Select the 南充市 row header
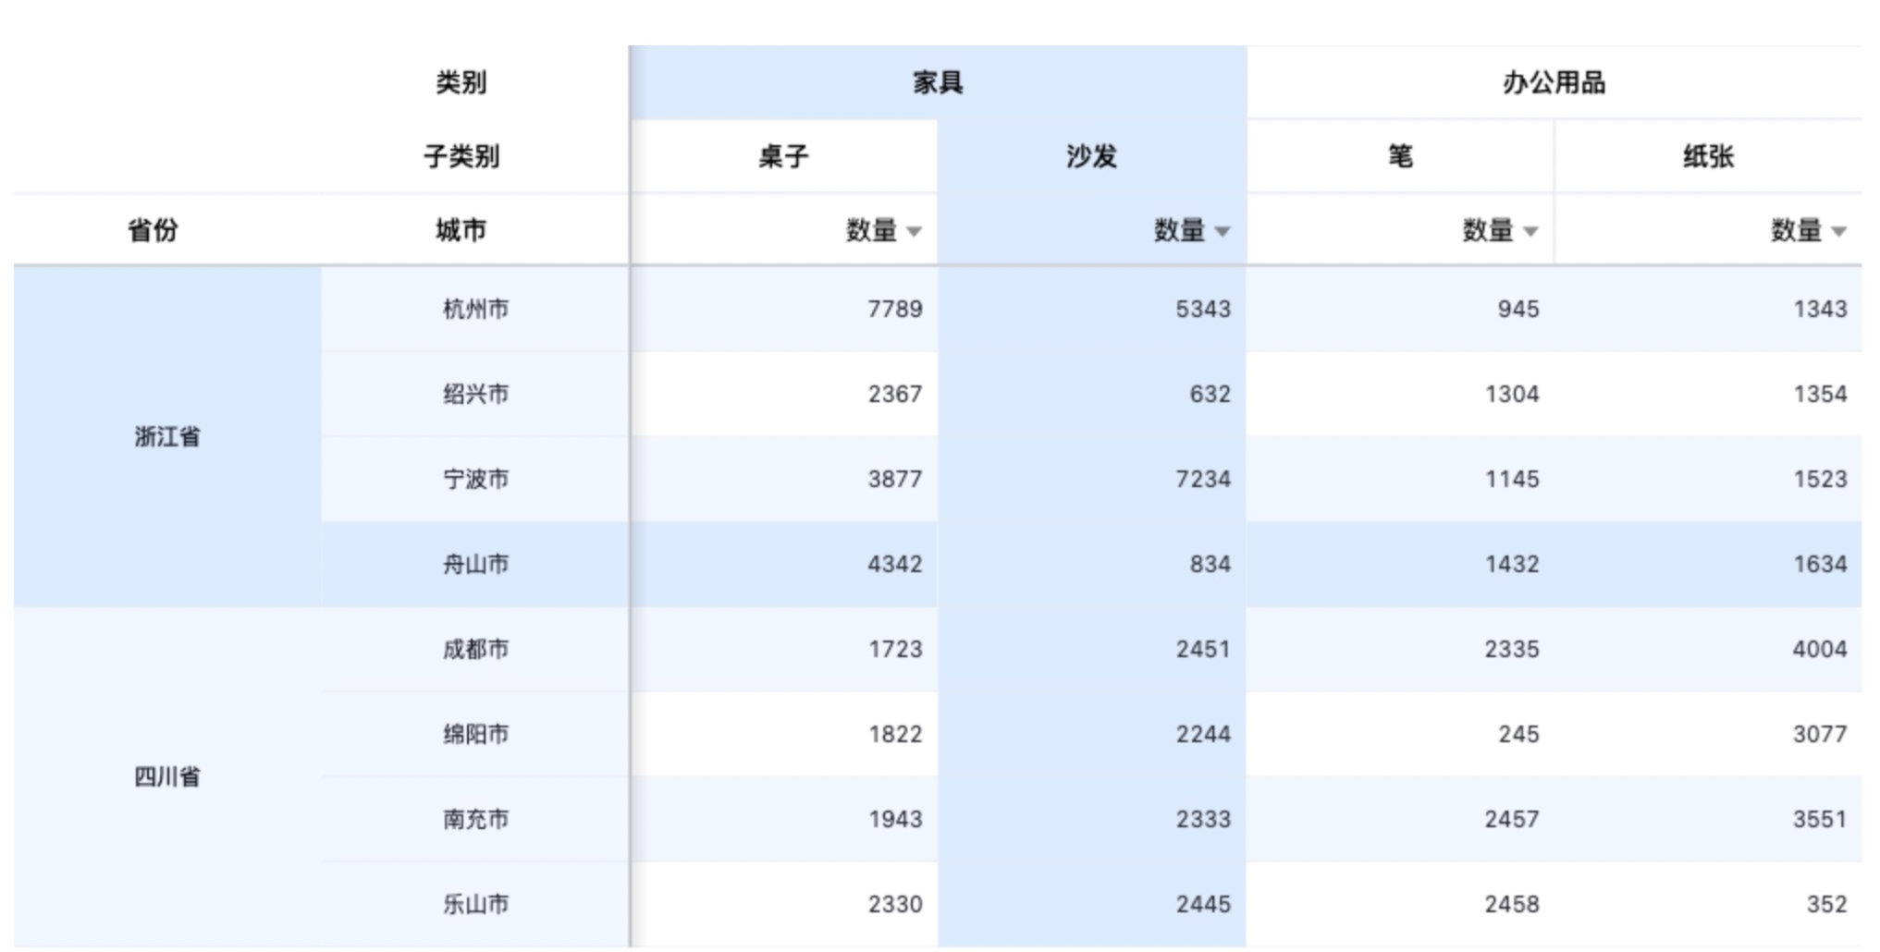 tap(475, 819)
